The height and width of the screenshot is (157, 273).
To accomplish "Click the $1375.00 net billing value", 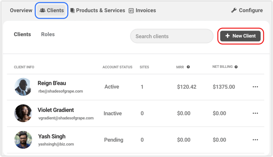I will [224, 87].
